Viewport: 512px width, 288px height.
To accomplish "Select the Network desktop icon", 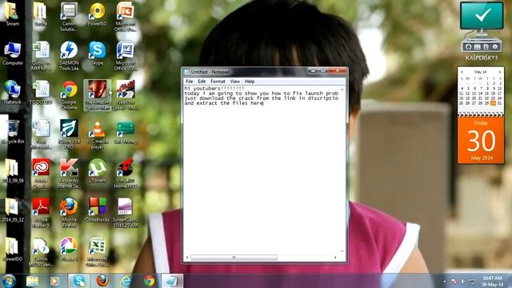I will pos(13,93).
